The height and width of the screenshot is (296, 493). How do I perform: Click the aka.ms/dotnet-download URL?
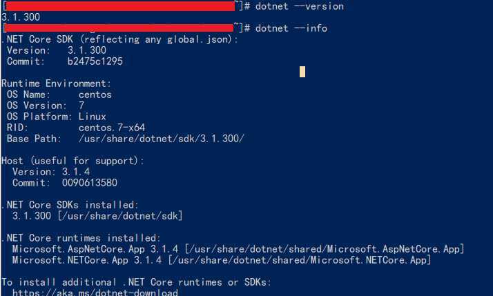tap(95, 293)
